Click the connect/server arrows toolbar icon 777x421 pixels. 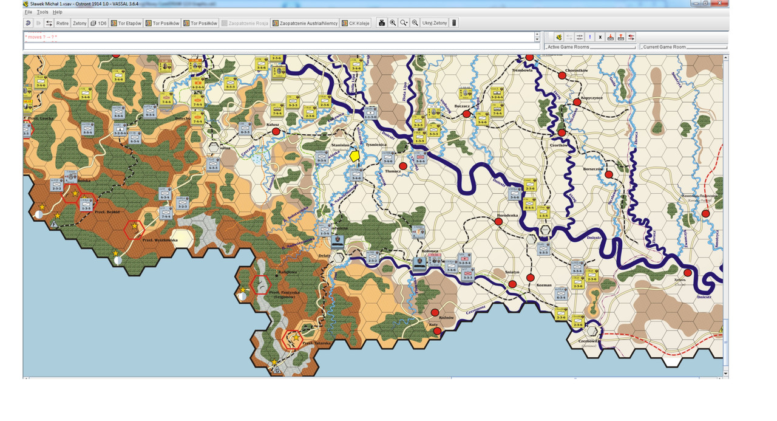pos(49,23)
